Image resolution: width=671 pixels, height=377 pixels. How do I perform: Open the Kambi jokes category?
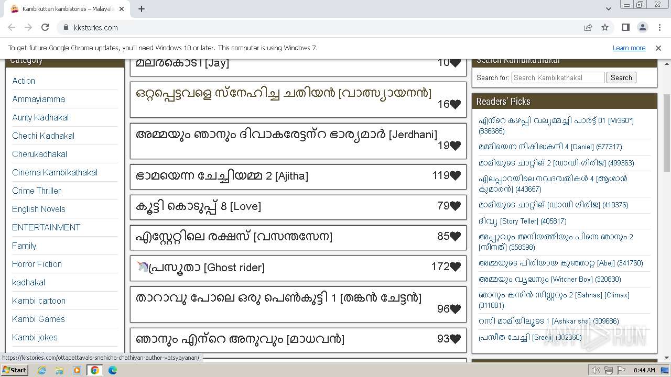click(x=35, y=337)
